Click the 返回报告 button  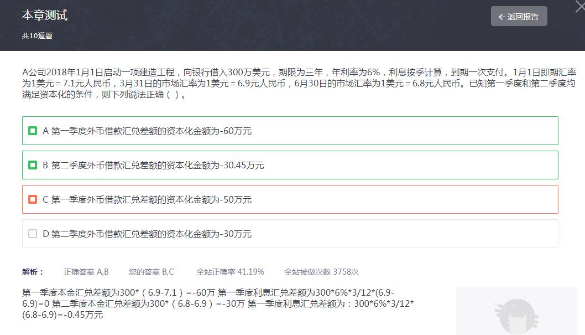pos(519,17)
